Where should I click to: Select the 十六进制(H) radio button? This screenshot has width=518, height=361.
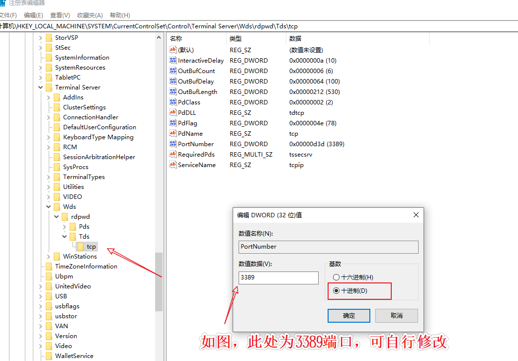pos(336,277)
